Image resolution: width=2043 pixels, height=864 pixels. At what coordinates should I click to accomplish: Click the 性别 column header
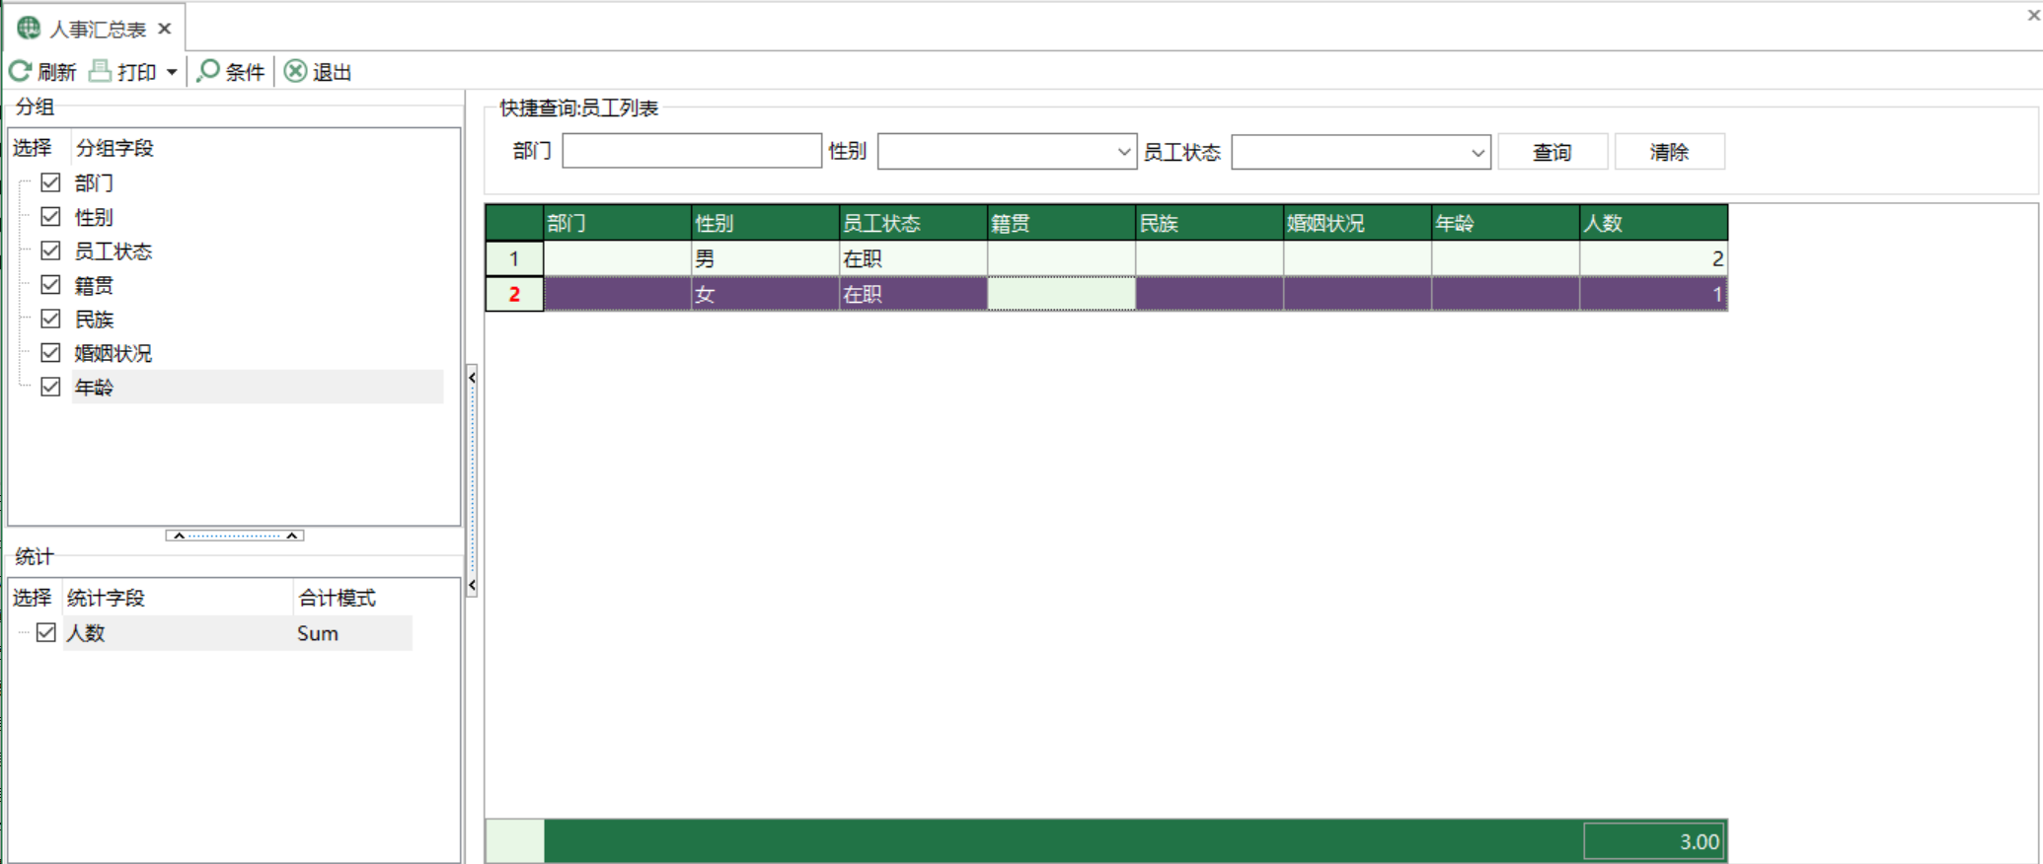(766, 223)
